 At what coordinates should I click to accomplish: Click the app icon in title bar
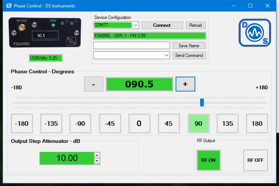click(x=9, y=6)
